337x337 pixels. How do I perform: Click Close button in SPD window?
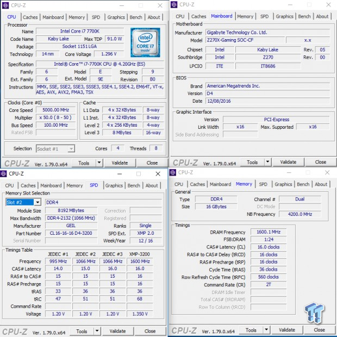150,331
